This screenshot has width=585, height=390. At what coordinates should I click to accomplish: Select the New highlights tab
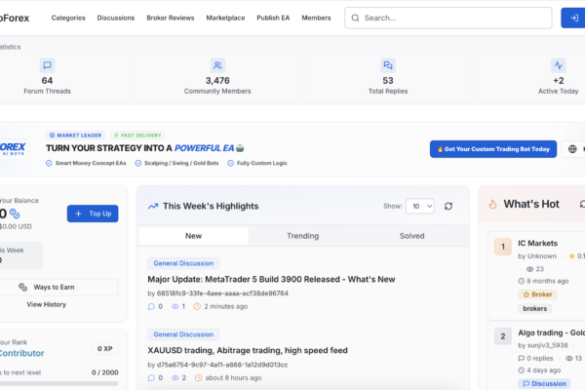coord(194,236)
